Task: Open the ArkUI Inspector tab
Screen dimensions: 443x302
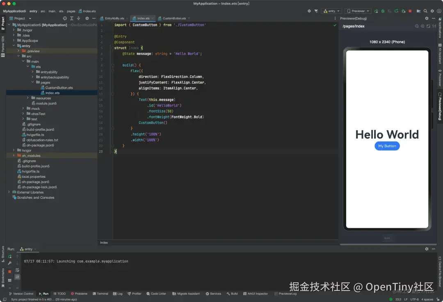Action: coord(256,293)
